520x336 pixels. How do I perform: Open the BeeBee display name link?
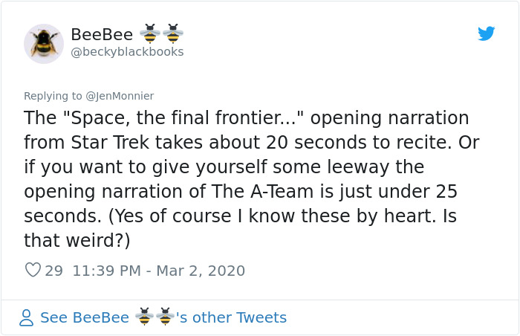[102, 34]
